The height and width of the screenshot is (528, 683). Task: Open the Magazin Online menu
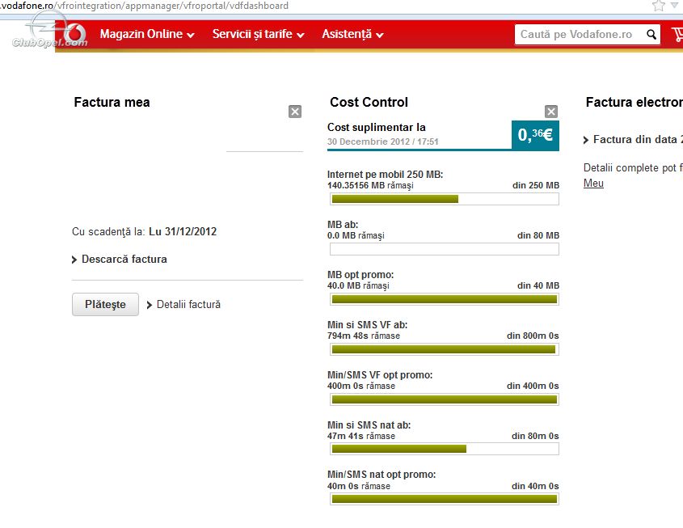pyautogui.click(x=147, y=34)
